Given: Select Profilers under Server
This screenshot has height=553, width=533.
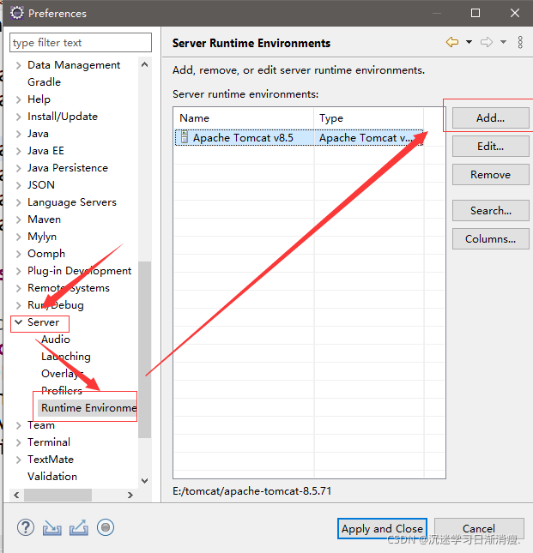Looking at the screenshot, I should (x=62, y=391).
